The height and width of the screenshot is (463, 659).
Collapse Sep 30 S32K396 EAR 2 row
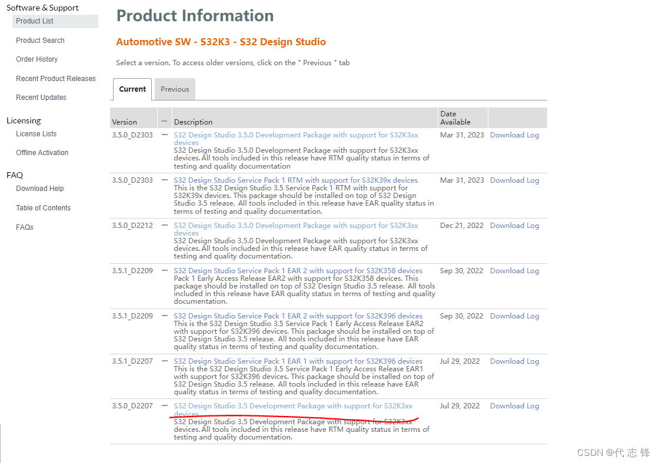(164, 316)
